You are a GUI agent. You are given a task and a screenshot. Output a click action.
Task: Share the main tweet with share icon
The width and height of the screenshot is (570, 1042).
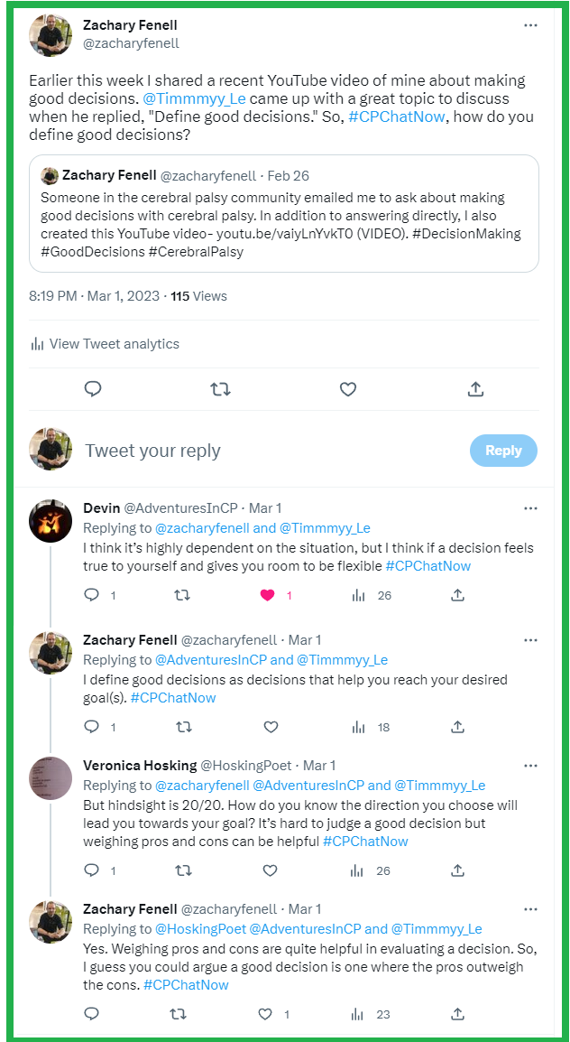pyautogui.click(x=475, y=389)
